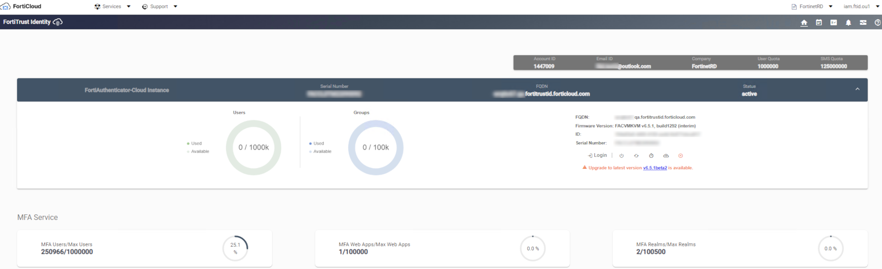This screenshot has height=269, width=882.
Task: Click the Groups 0 / 100k donut chart
Action: pos(376,148)
